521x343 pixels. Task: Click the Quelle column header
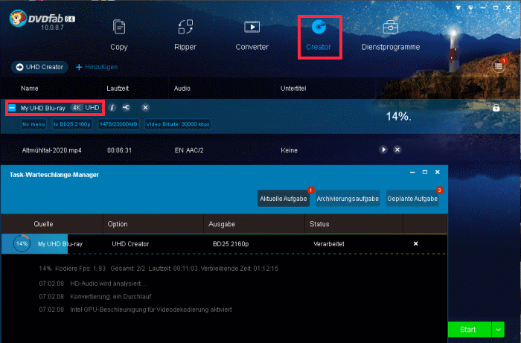coord(43,224)
